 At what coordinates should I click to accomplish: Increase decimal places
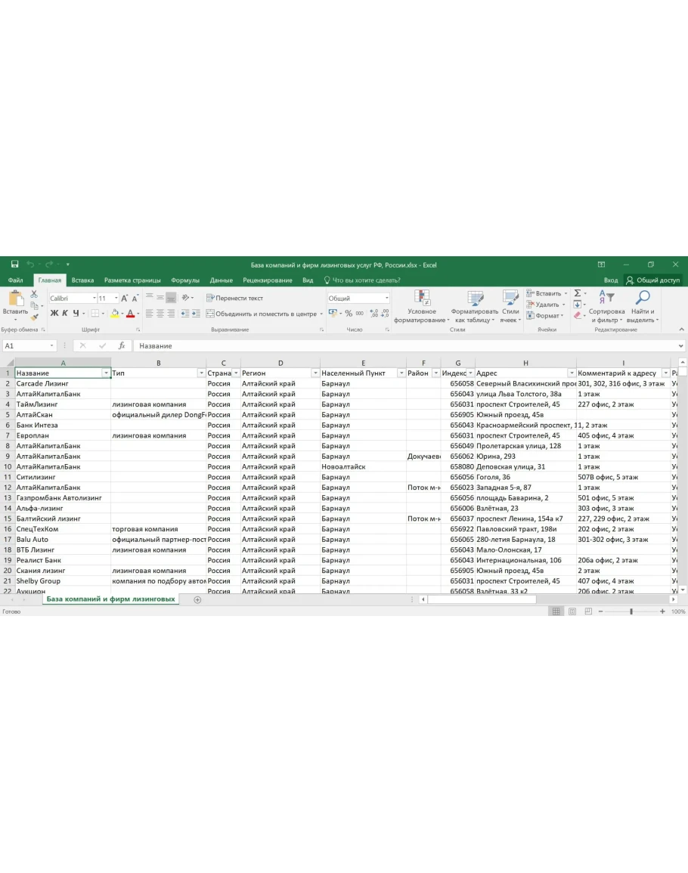(x=373, y=314)
